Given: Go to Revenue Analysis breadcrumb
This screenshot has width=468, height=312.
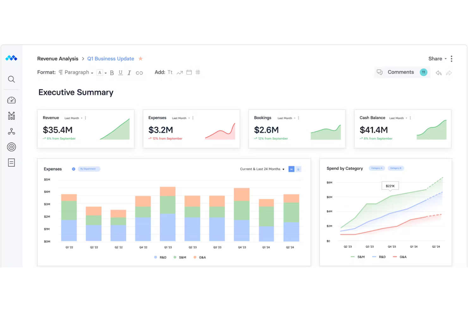Looking at the screenshot, I should click(58, 59).
